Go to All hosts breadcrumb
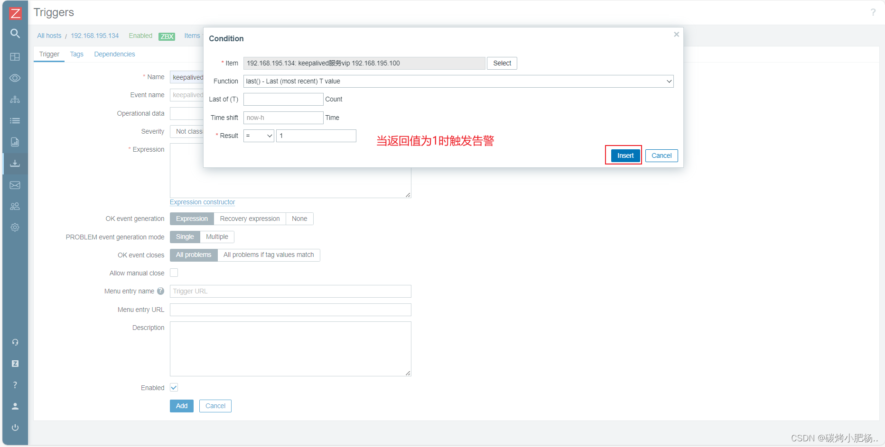The image size is (885, 447). pos(49,36)
